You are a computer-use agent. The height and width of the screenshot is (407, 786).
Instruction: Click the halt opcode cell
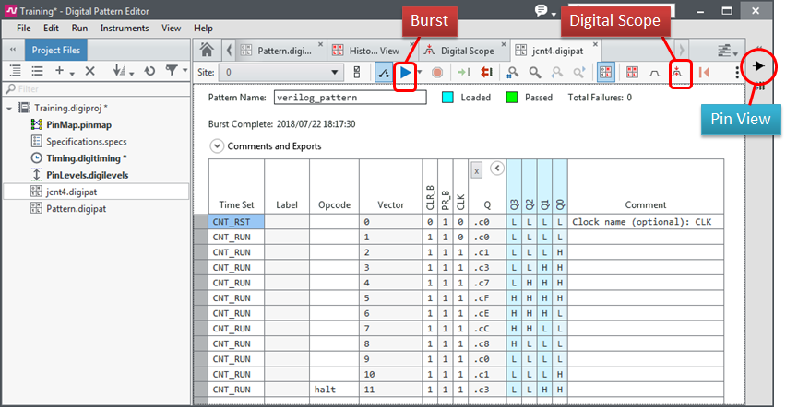(x=334, y=390)
